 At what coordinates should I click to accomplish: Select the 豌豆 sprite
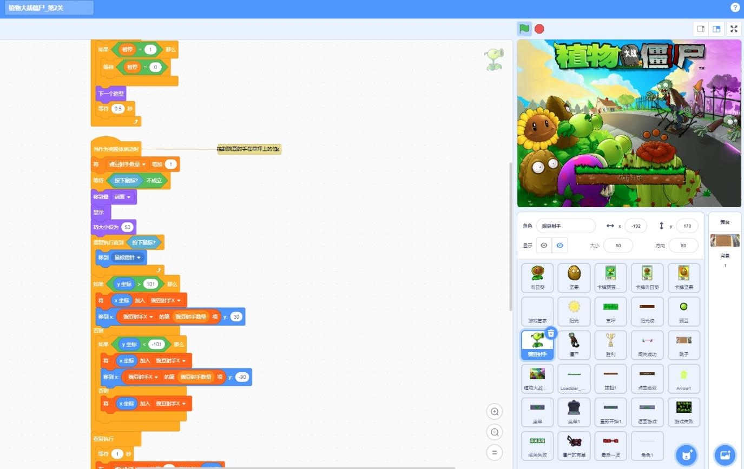[x=684, y=311]
